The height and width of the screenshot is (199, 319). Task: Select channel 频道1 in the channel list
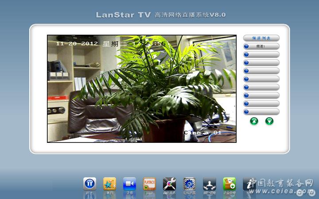click(x=261, y=46)
